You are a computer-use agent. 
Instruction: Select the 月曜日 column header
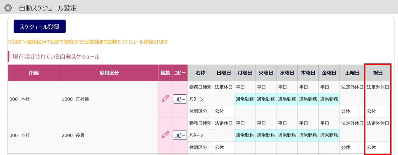pos(245,73)
